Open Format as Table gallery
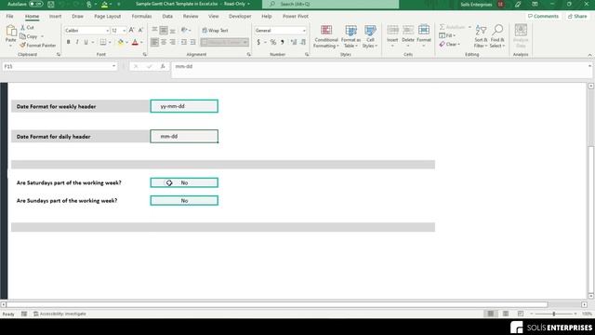Viewport: 595px width, 335px height. 350,36
